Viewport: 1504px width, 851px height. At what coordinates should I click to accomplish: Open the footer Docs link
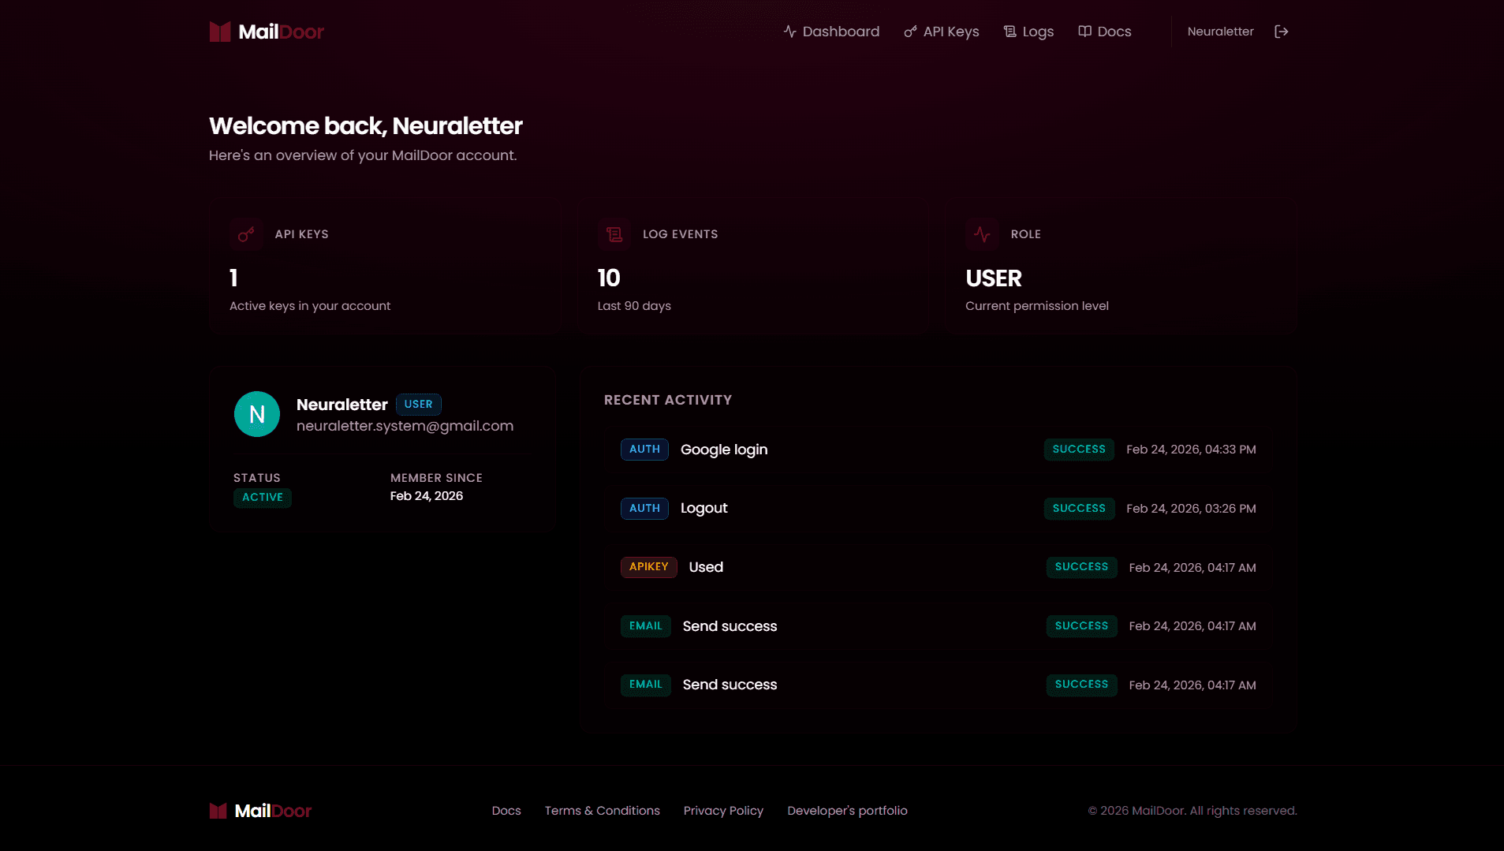click(x=506, y=811)
